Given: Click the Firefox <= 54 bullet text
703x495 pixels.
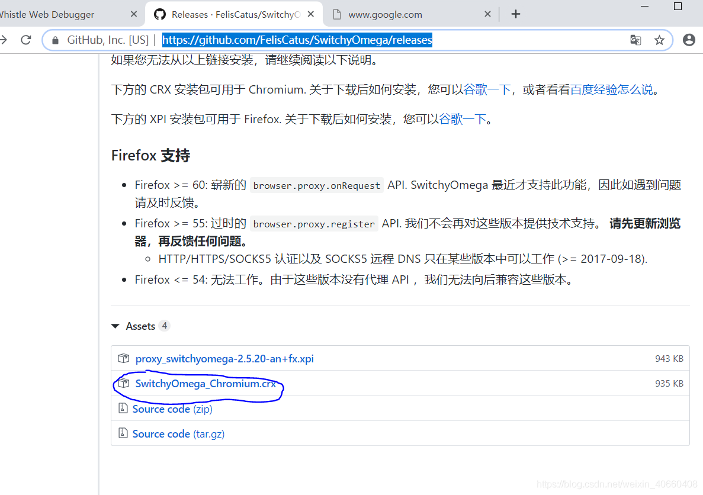Looking at the screenshot, I should pos(354,280).
